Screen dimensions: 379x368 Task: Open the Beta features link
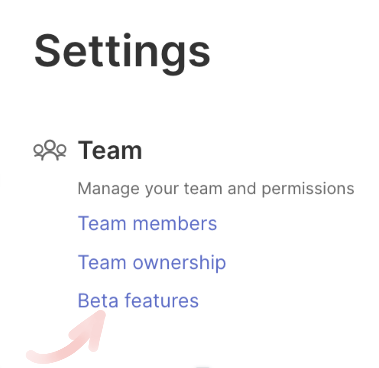coord(138,301)
